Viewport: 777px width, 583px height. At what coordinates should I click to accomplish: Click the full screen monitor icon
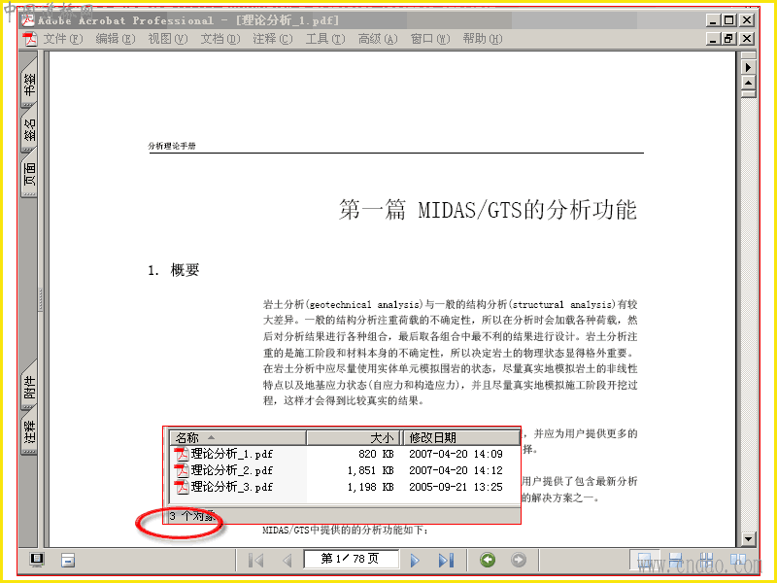(x=37, y=561)
